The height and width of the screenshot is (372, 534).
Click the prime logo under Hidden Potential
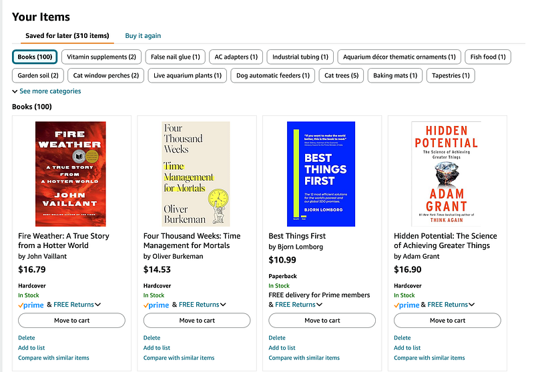tap(407, 305)
